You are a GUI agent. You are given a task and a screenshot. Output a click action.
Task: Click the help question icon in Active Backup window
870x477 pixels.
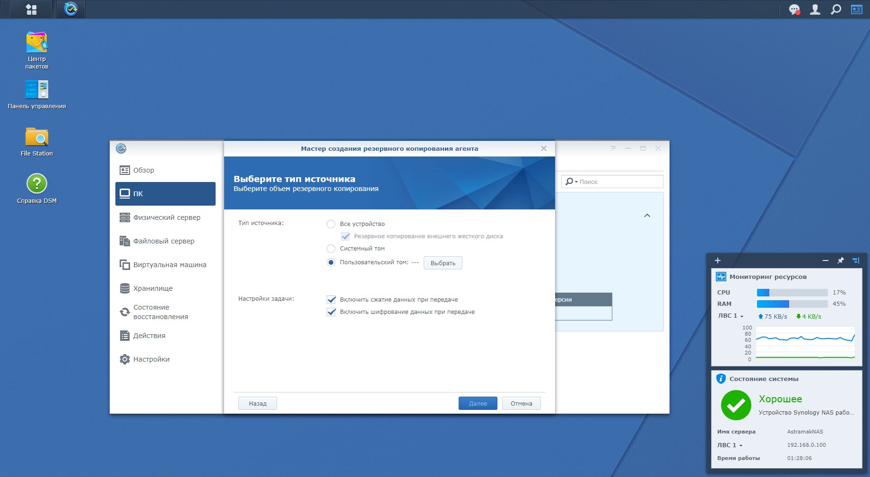pos(613,148)
